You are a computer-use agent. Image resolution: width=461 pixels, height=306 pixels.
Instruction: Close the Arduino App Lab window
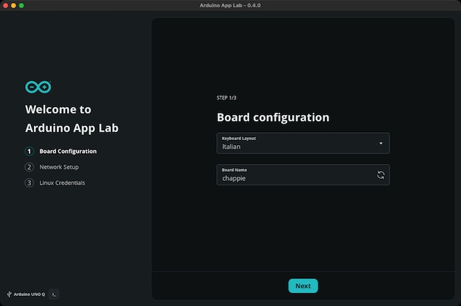(6, 5)
